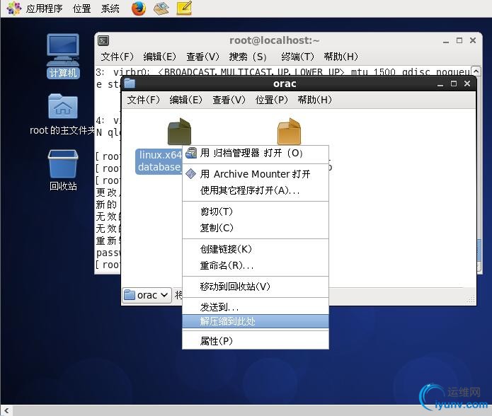
Task: Choose 使用其它程序打开(A)...
Action: 256,190
